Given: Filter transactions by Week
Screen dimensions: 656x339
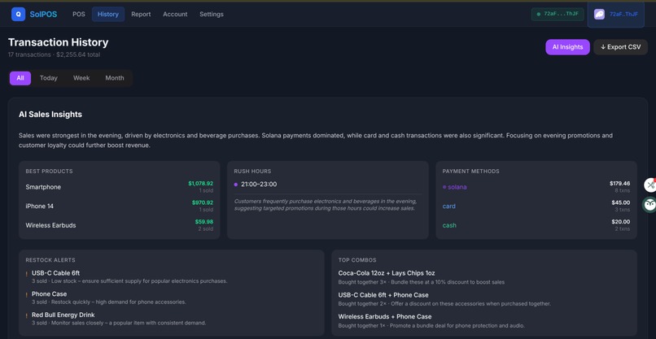Looking at the screenshot, I should [x=81, y=78].
